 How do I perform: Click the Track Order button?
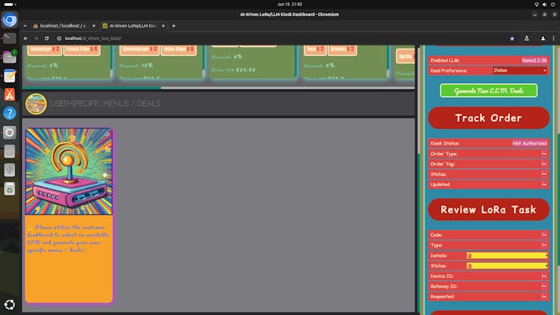[489, 118]
